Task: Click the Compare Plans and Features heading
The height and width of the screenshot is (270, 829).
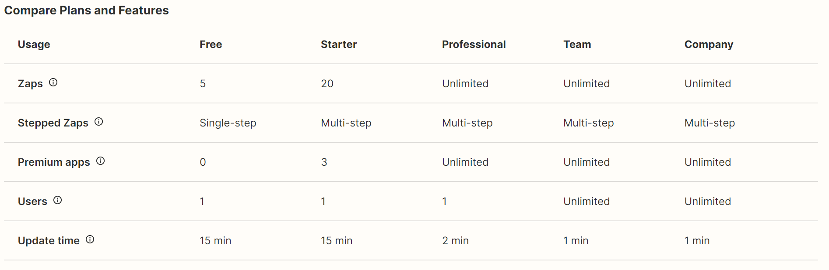Action: pos(86,10)
